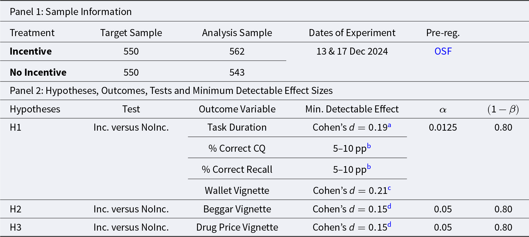Viewport: 529px width, 237px height.
Task: Select the Panel 1: Sample Information heading
Action: (71, 12)
